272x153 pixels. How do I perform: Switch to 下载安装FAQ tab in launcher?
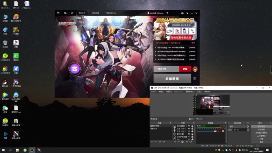[x=111, y=13]
